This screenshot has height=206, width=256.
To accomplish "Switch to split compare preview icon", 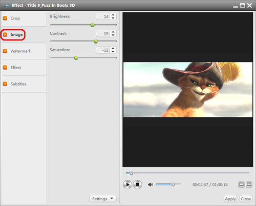I will pos(249,184).
